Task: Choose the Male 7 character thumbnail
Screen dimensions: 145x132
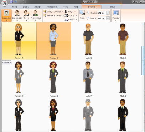Action: [88, 79]
